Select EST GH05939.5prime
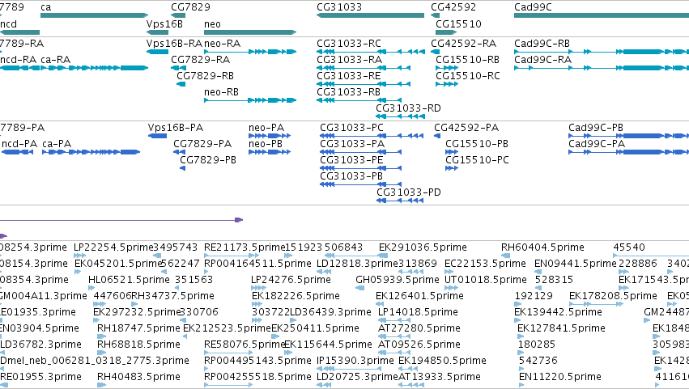The image size is (689, 389). point(359,288)
